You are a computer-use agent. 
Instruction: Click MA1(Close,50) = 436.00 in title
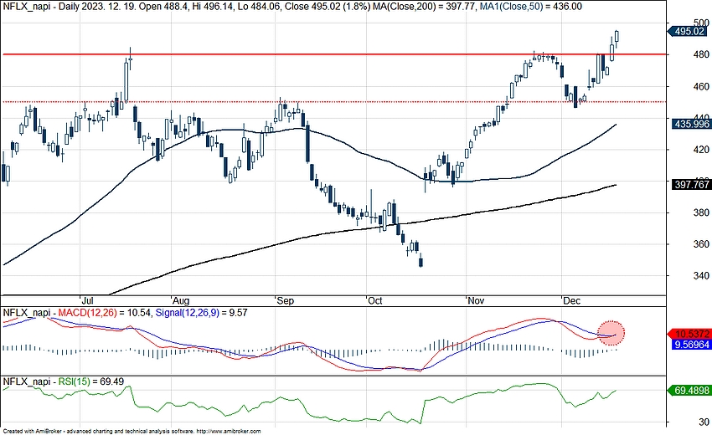pyautogui.click(x=531, y=7)
